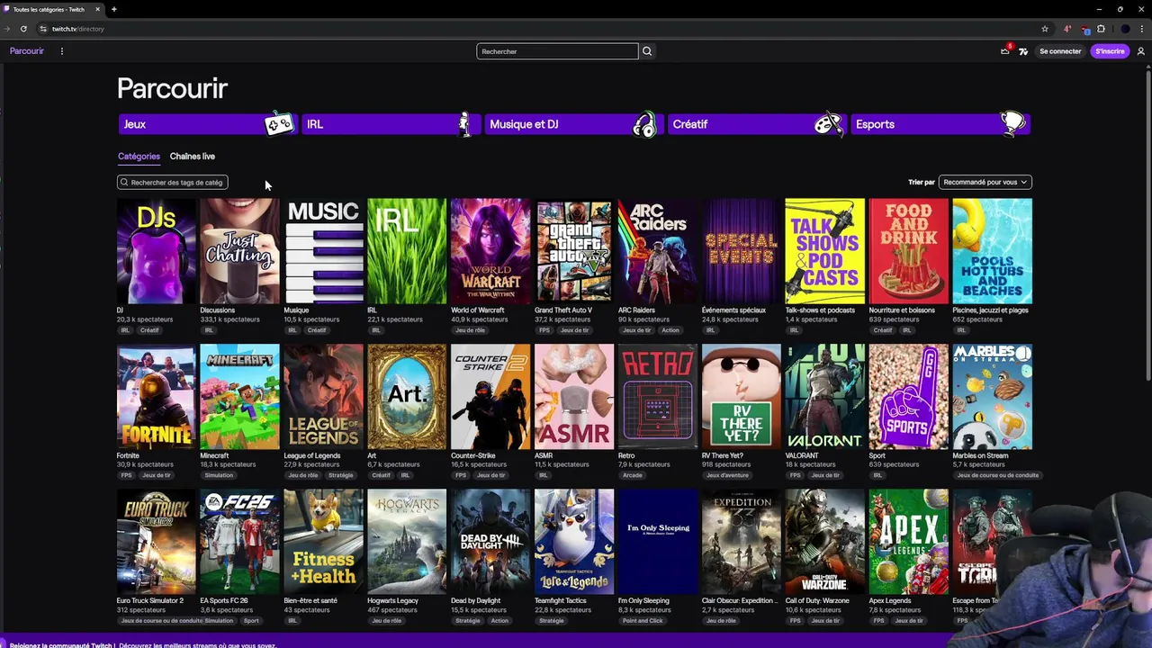The image size is (1152, 648).
Task: Reload the page with the refresh icon
Action: (23, 29)
